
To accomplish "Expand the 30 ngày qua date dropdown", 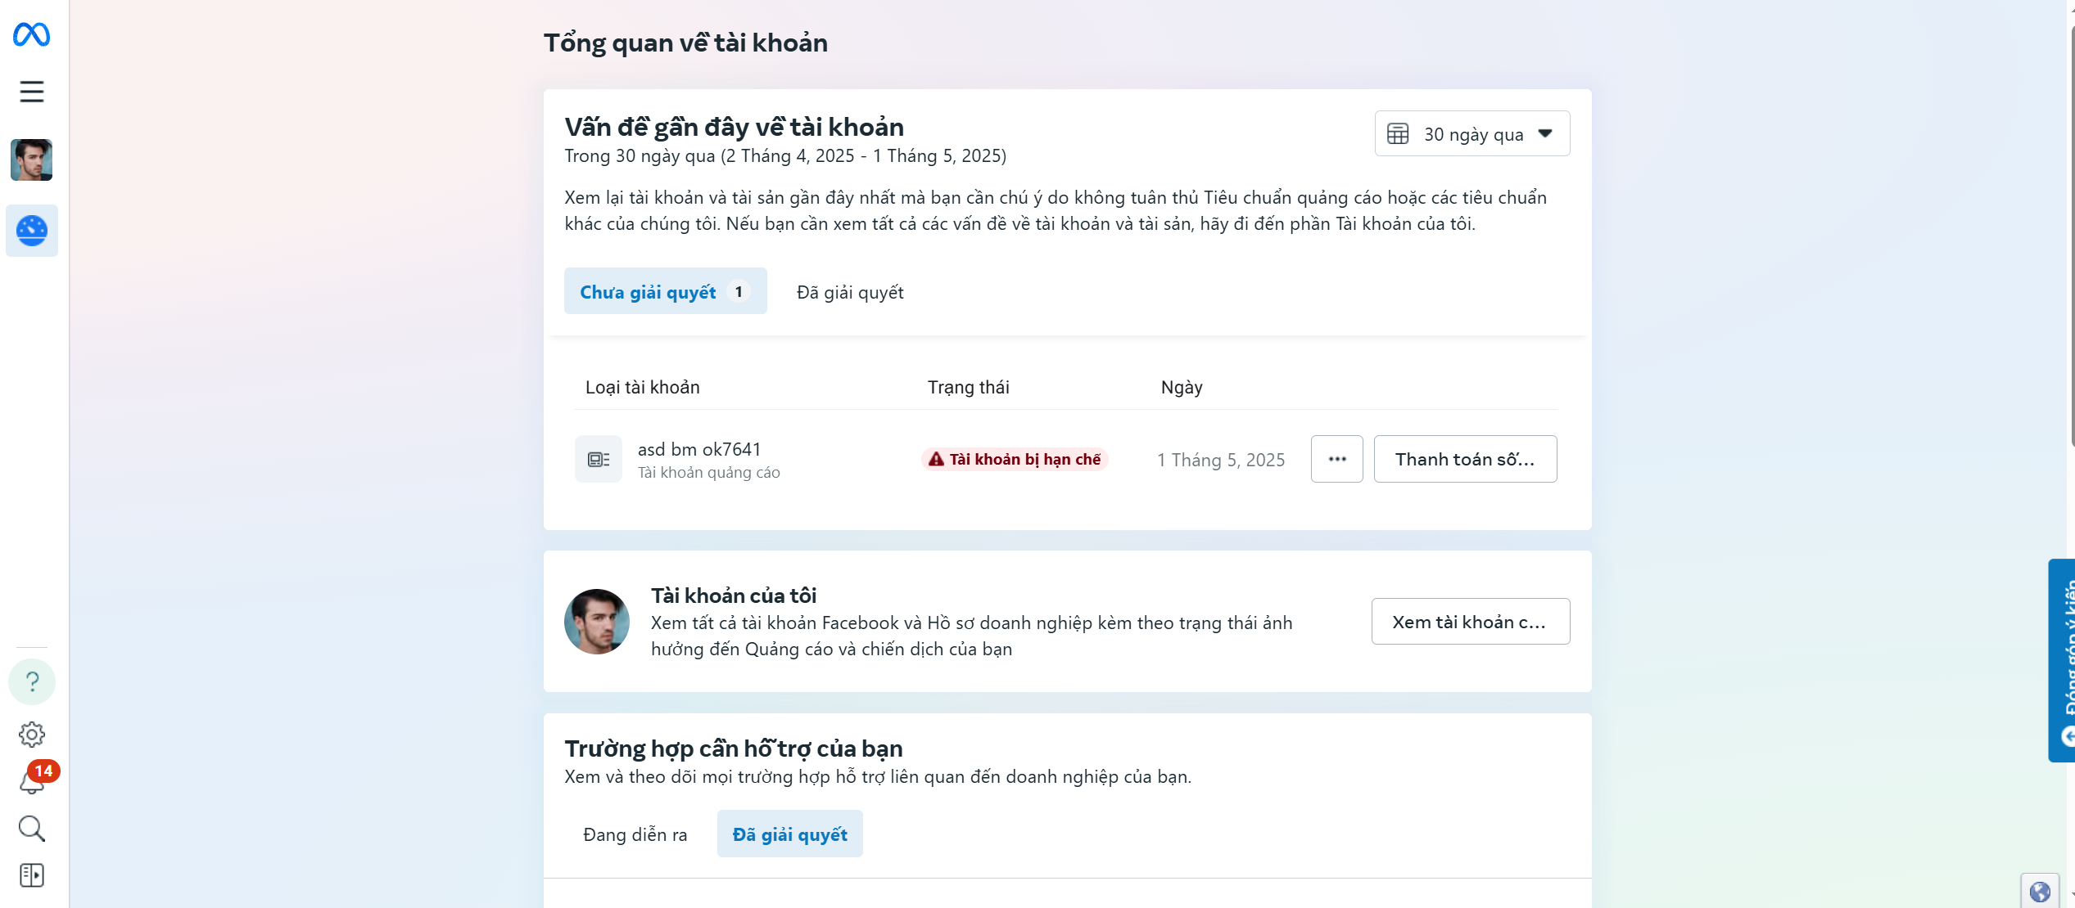I will pyautogui.click(x=1472, y=133).
